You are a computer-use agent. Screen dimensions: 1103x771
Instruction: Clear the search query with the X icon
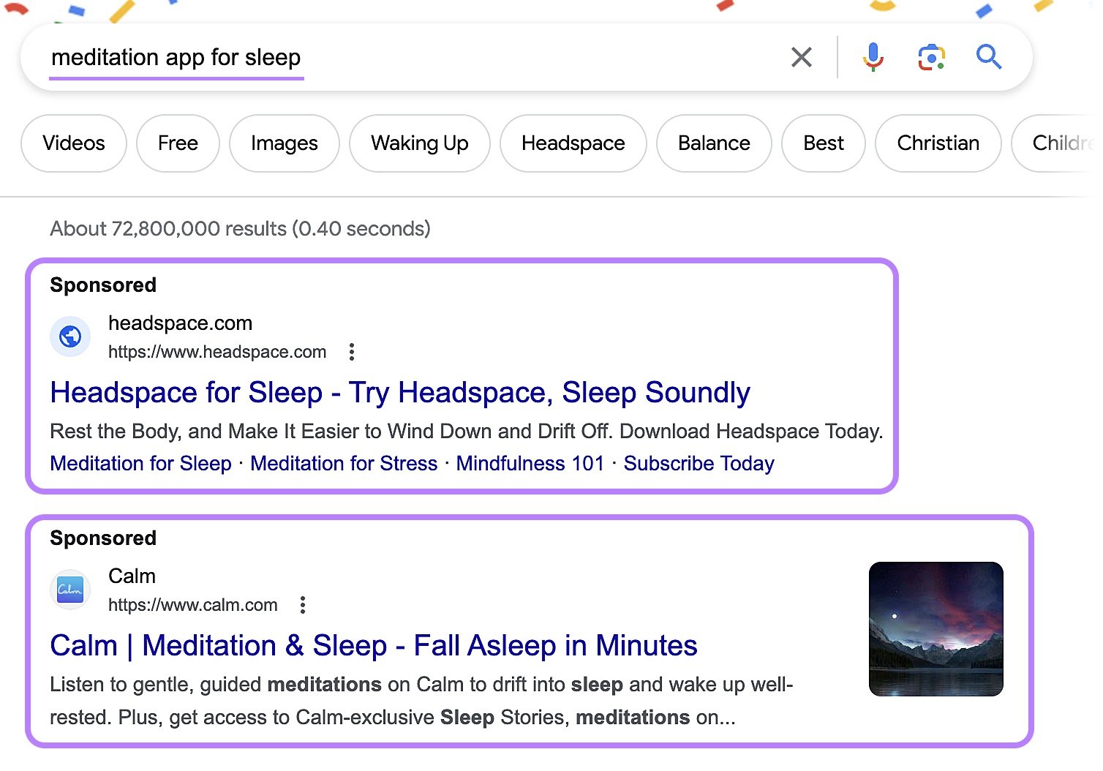click(x=801, y=56)
